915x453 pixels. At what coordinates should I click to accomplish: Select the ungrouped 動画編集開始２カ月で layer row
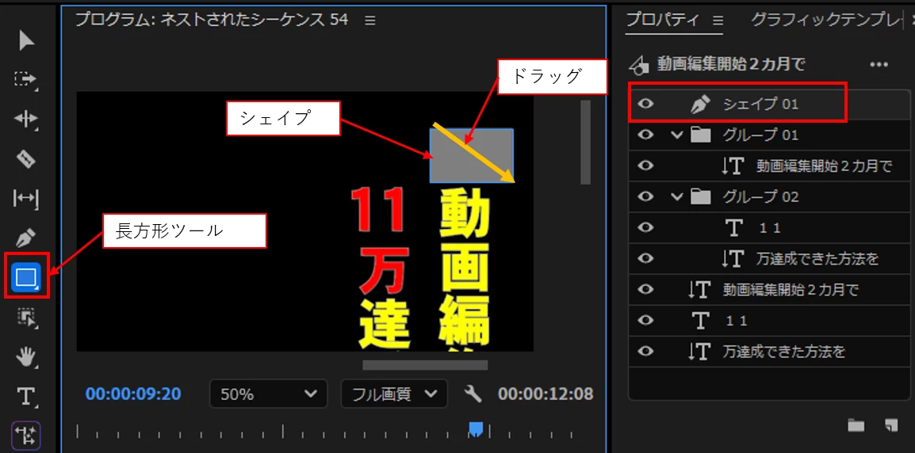pos(770,289)
